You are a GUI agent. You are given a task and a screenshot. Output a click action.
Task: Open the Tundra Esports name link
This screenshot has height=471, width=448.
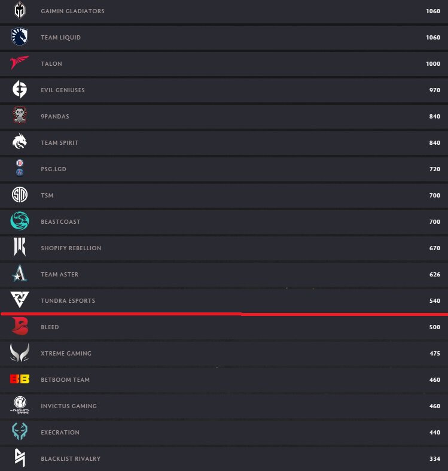click(x=68, y=300)
